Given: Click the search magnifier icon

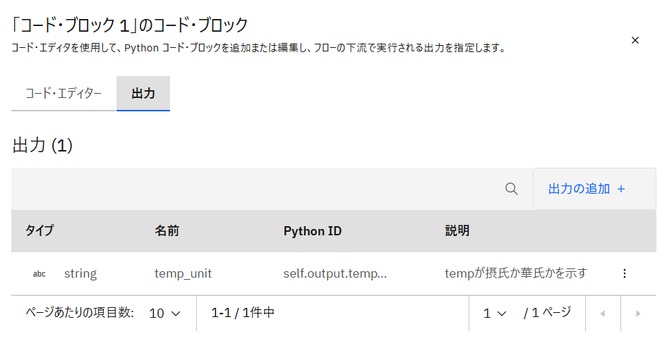Looking at the screenshot, I should [512, 189].
